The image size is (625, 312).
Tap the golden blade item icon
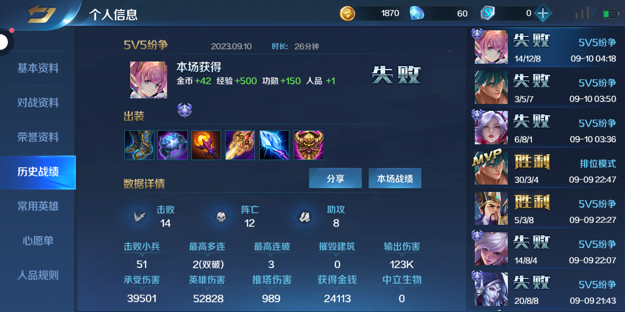pos(240,145)
